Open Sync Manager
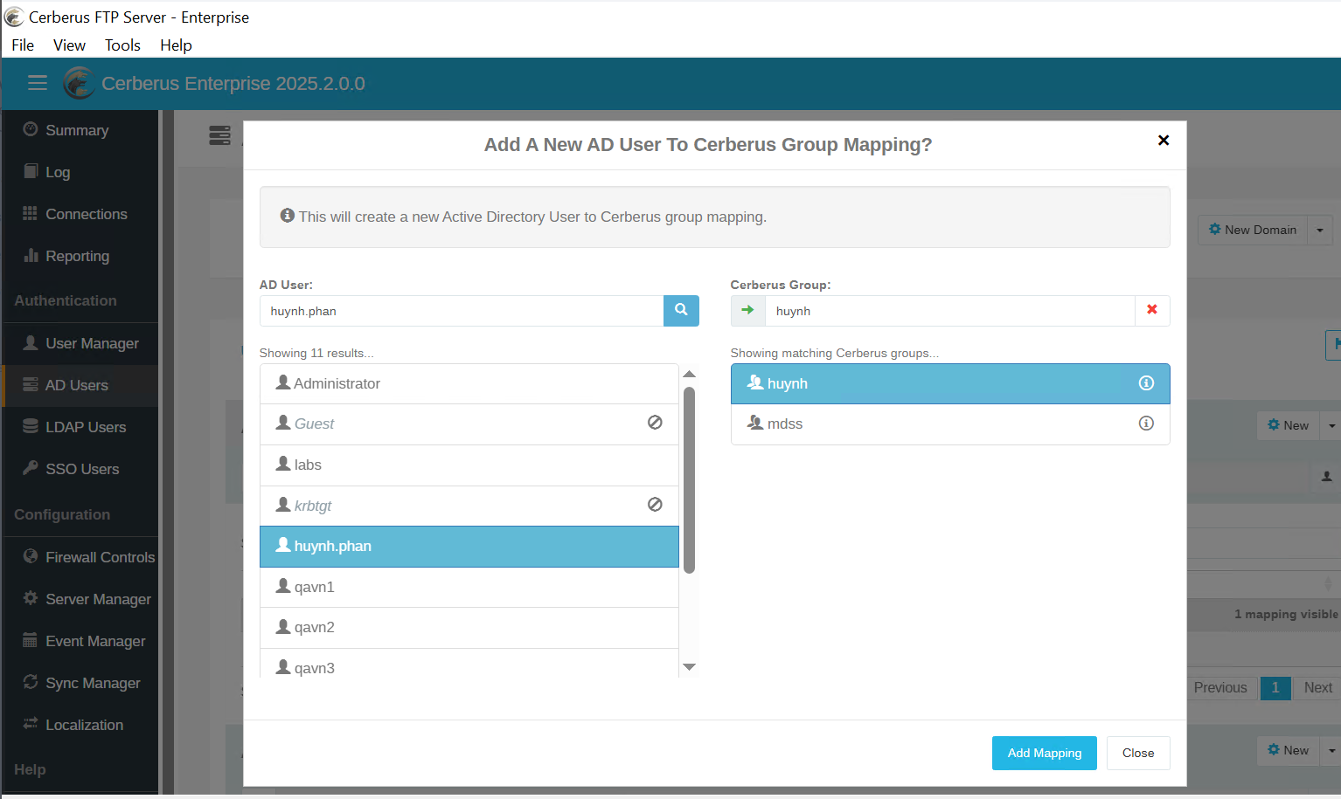Viewport: 1341px width, 799px height. point(80,683)
